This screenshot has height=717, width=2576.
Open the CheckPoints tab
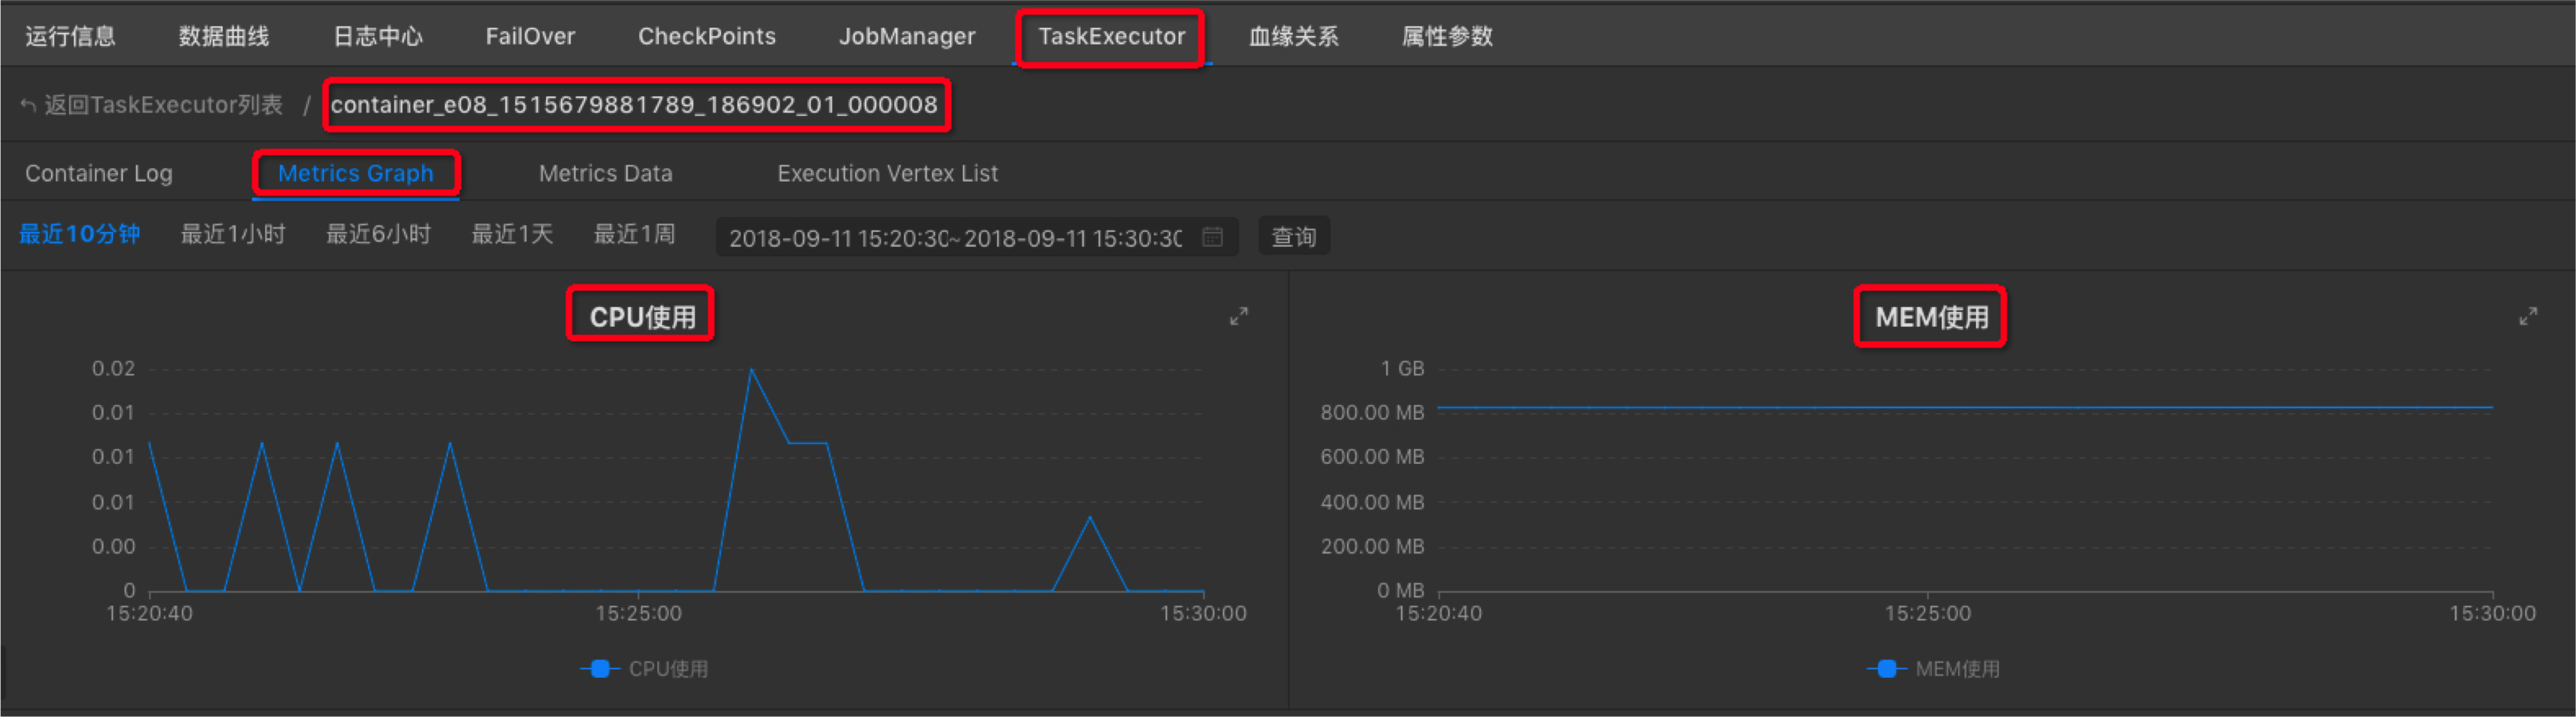[x=707, y=36]
